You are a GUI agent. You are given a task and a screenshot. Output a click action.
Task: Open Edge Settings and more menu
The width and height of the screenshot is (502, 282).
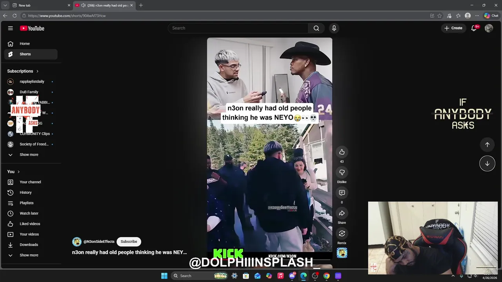point(477,16)
